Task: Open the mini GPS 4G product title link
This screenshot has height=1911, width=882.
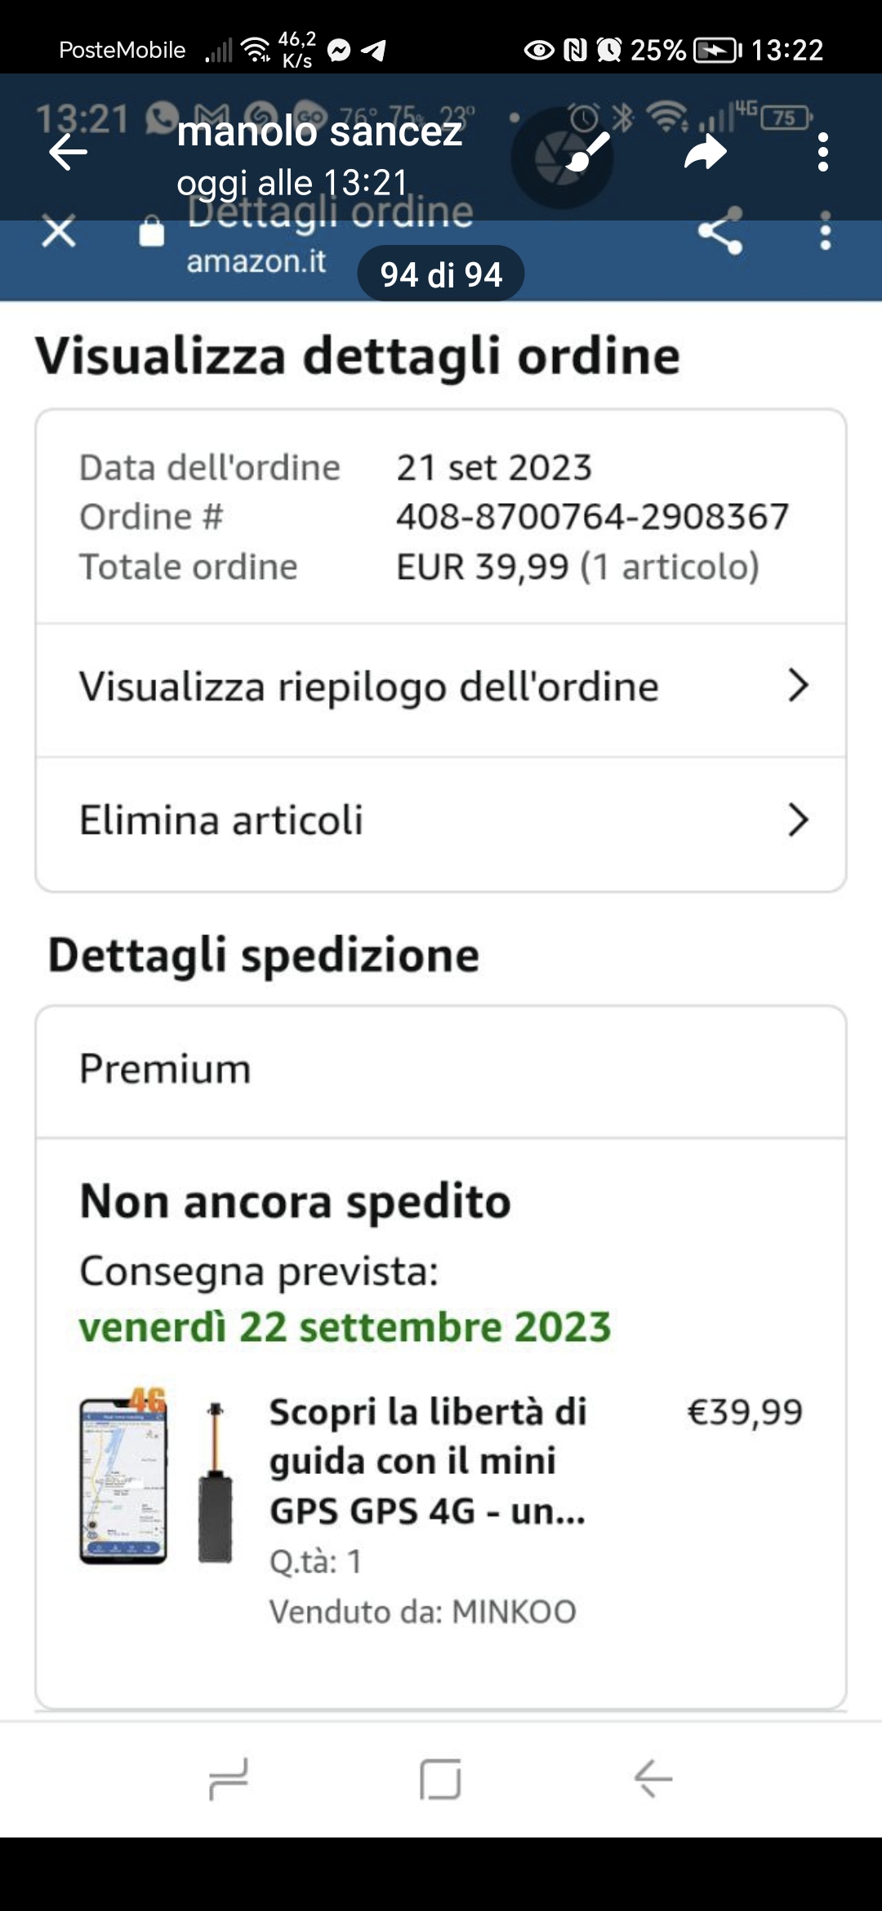Action: click(428, 1461)
